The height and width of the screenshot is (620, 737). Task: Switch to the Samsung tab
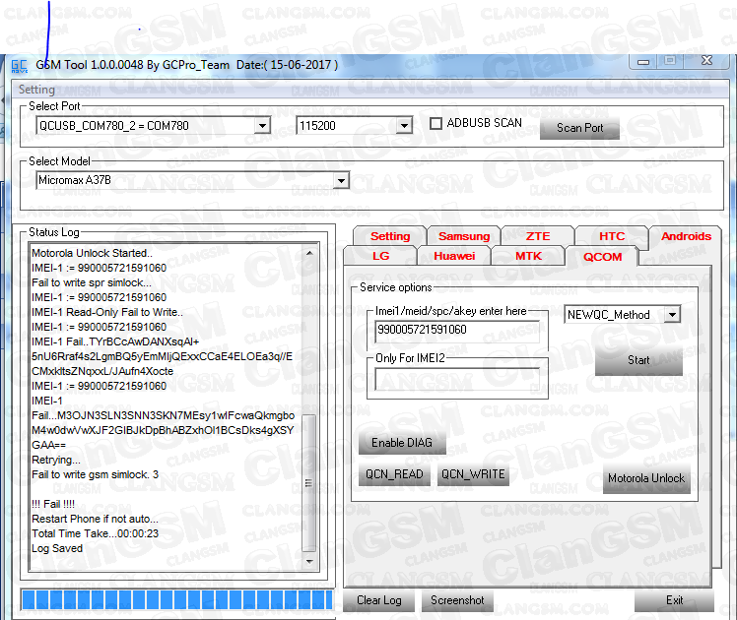coord(464,236)
